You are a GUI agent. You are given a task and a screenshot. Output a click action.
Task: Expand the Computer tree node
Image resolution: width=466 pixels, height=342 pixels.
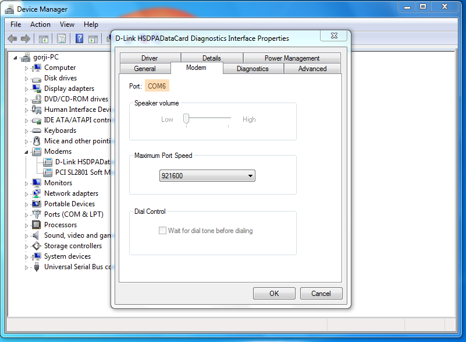[x=26, y=68]
